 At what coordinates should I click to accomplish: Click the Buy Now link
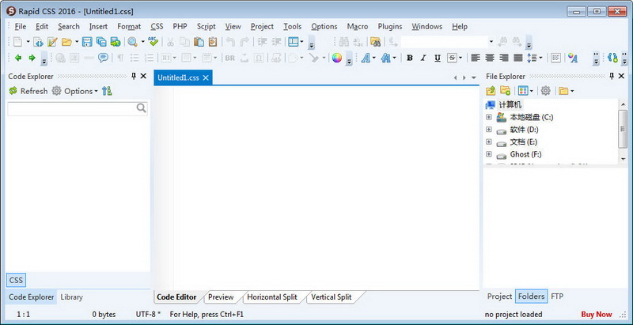coord(597,314)
